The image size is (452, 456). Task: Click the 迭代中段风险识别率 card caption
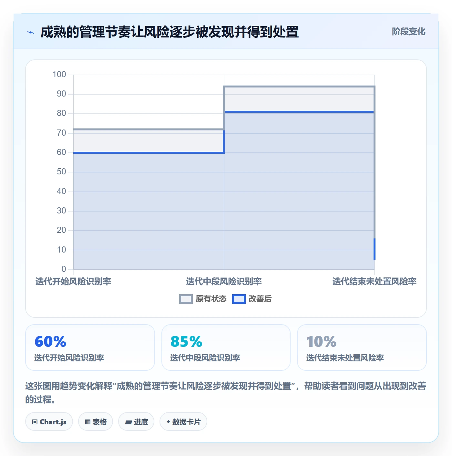click(205, 358)
